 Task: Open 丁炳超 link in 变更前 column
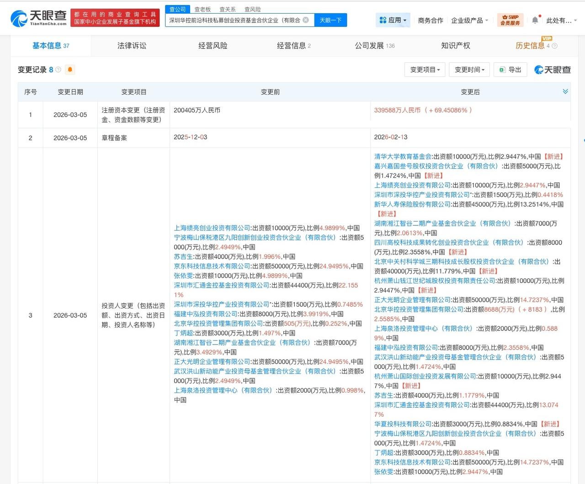point(183,333)
